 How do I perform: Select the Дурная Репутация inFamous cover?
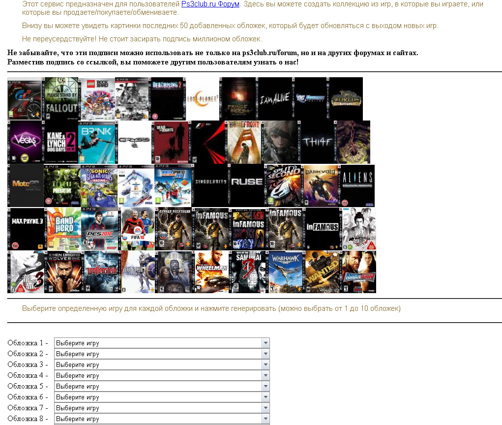174,229
